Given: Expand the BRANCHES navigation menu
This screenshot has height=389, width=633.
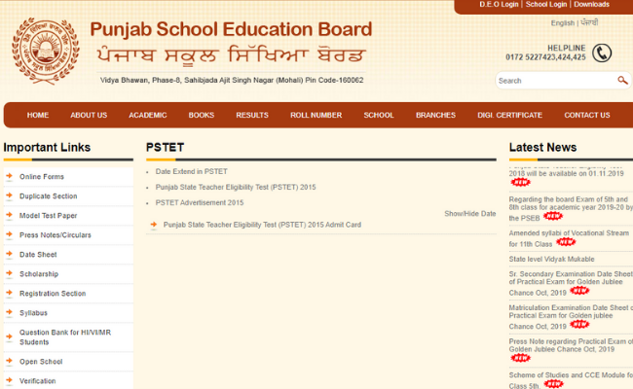Looking at the screenshot, I should (x=435, y=115).
